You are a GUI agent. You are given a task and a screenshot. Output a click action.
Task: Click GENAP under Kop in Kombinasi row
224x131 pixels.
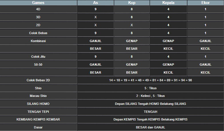pyautogui.click(x=132, y=41)
